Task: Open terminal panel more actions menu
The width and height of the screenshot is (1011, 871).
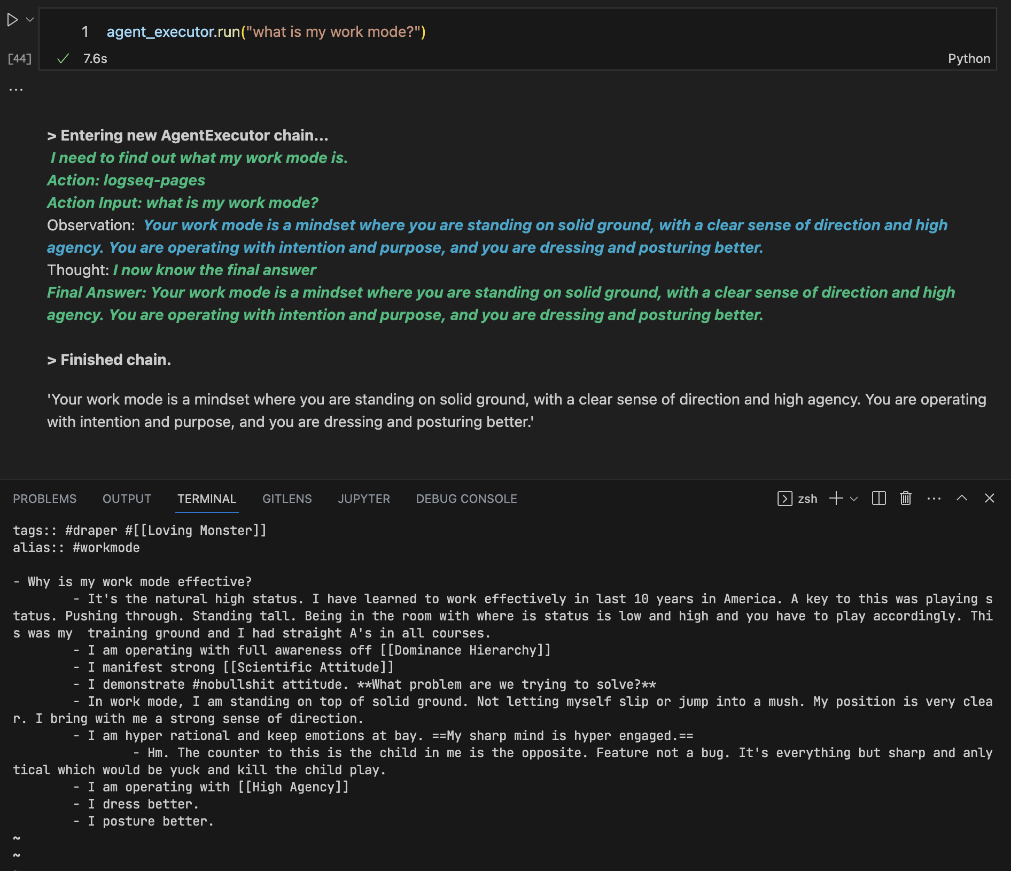Action: click(934, 499)
